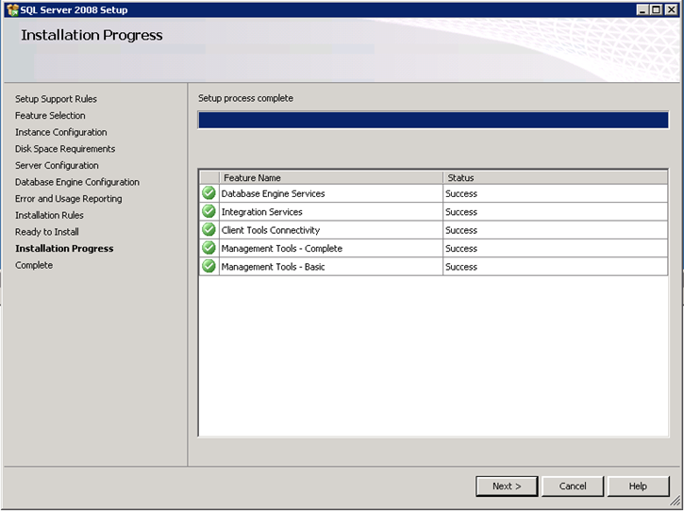Click the green check icon for Client Tools Connectivity
The image size is (684, 511).
click(x=209, y=229)
